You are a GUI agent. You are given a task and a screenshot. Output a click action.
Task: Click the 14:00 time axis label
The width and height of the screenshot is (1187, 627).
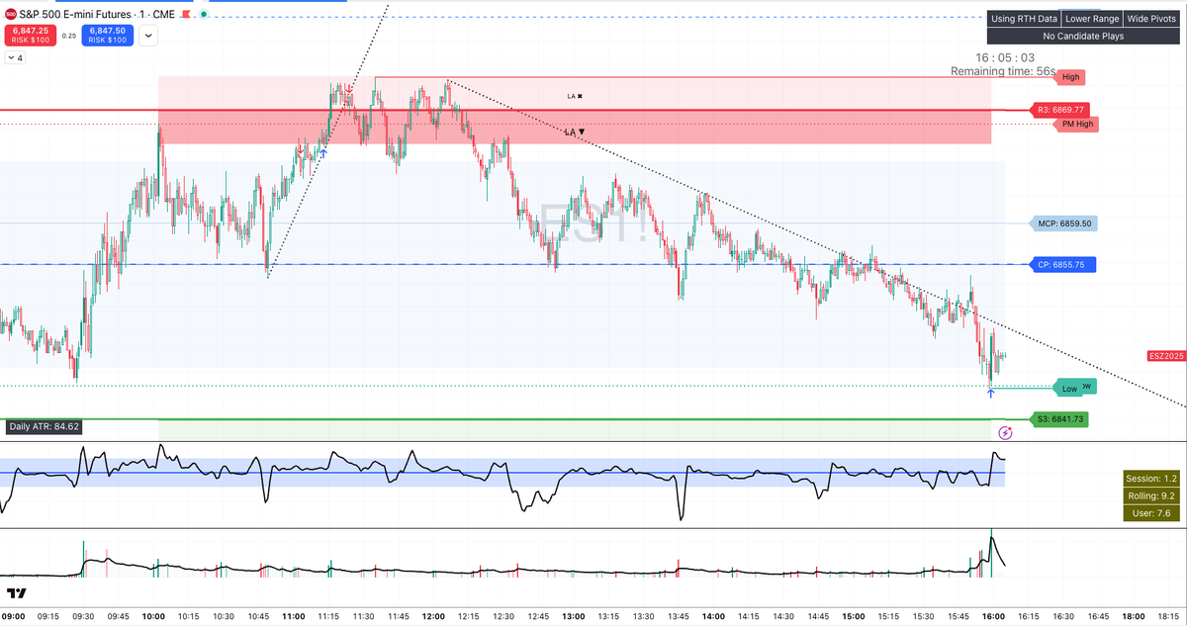713,615
